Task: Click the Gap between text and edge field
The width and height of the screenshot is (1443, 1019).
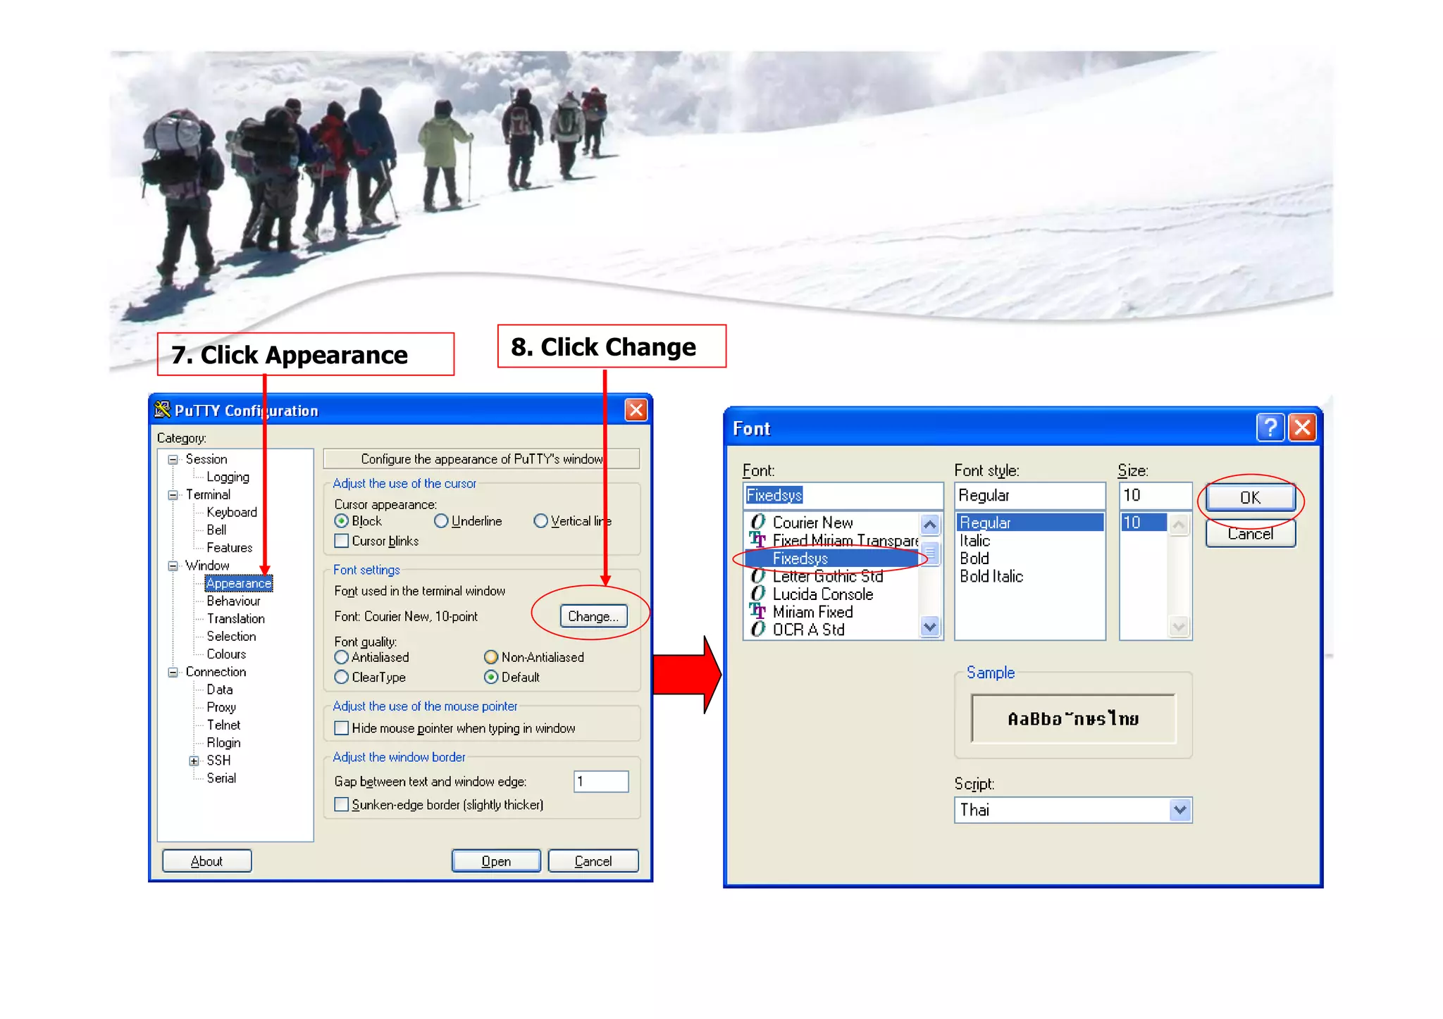Action: click(601, 781)
